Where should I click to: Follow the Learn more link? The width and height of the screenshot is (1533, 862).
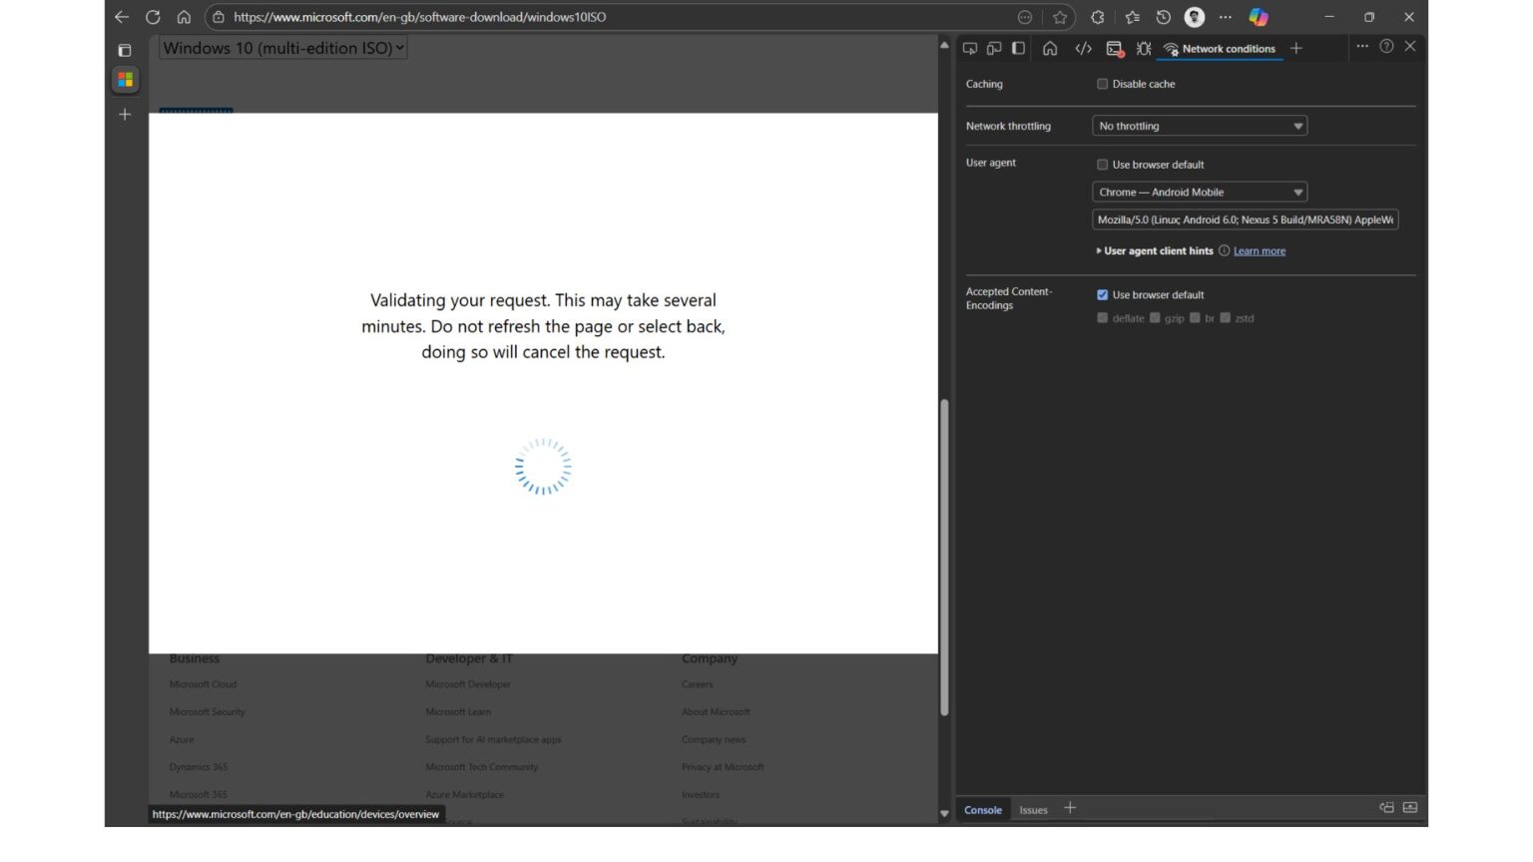coord(1260,251)
